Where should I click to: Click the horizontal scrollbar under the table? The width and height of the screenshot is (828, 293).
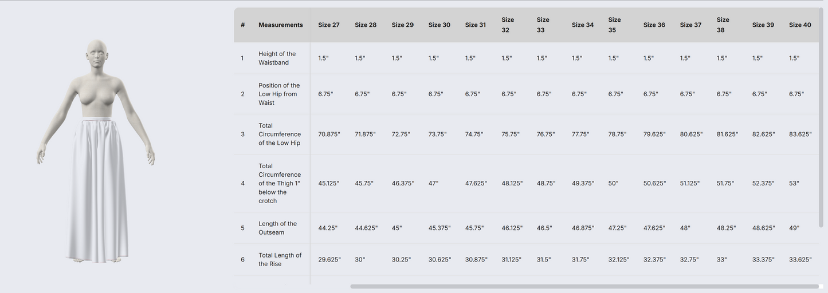tap(584, 286)
